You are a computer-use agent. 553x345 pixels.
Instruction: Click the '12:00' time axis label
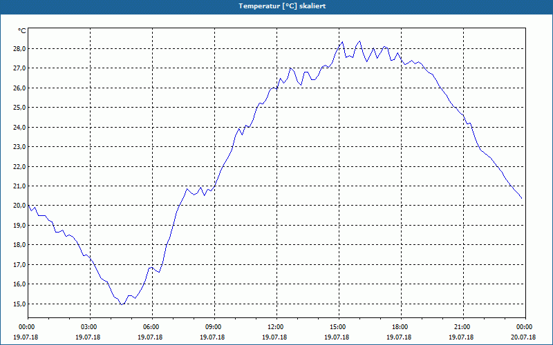(x=275, y=327)
